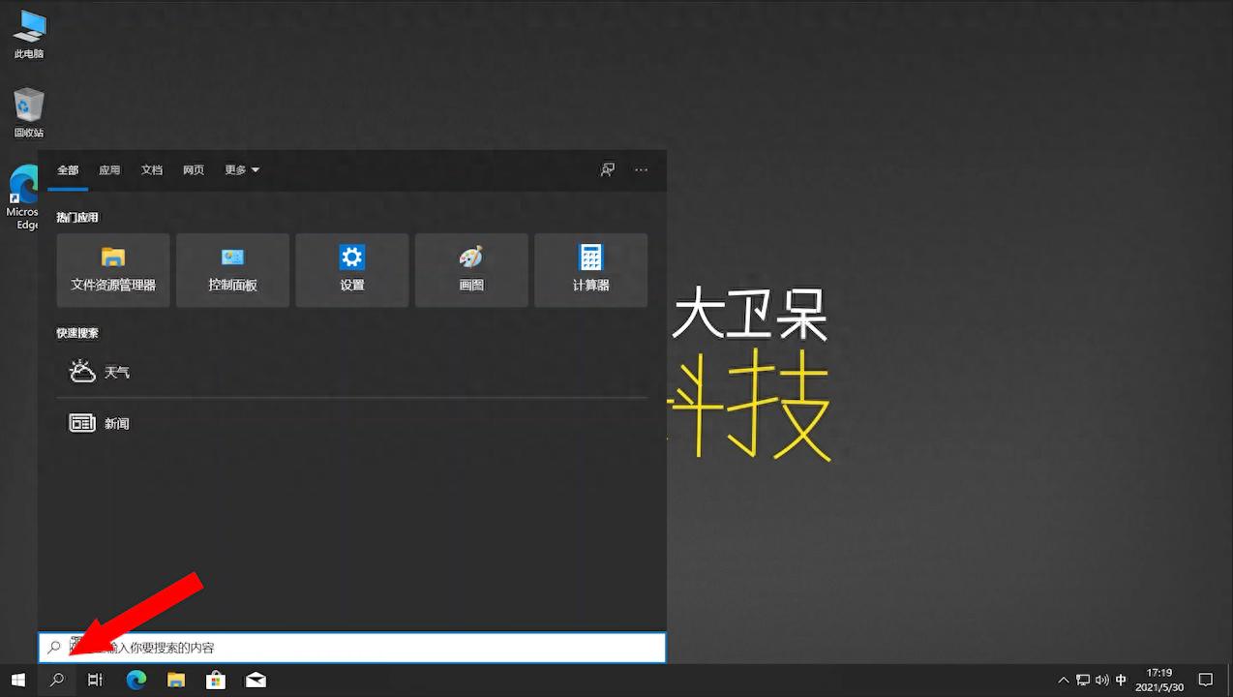
Task: Select the Microsoft Edge desktop shortcut
Action: (x=22, y=197)
